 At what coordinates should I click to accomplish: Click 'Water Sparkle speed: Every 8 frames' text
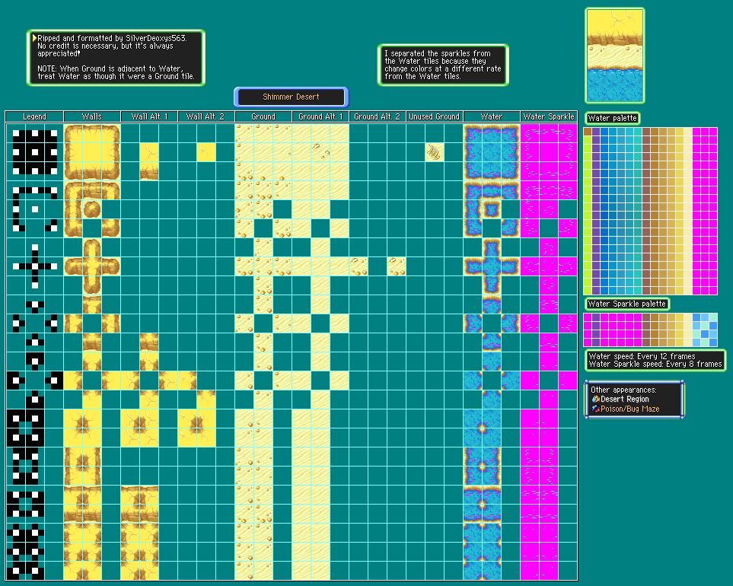pos(655,364)
